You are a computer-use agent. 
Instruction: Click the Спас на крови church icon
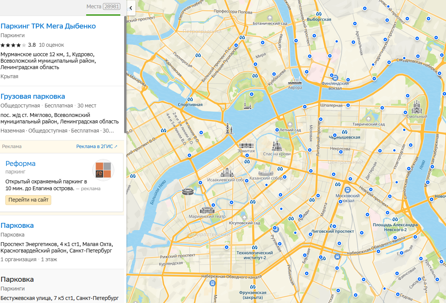click(277, 145)
